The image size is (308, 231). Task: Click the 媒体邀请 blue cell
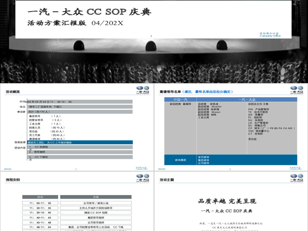180,160
